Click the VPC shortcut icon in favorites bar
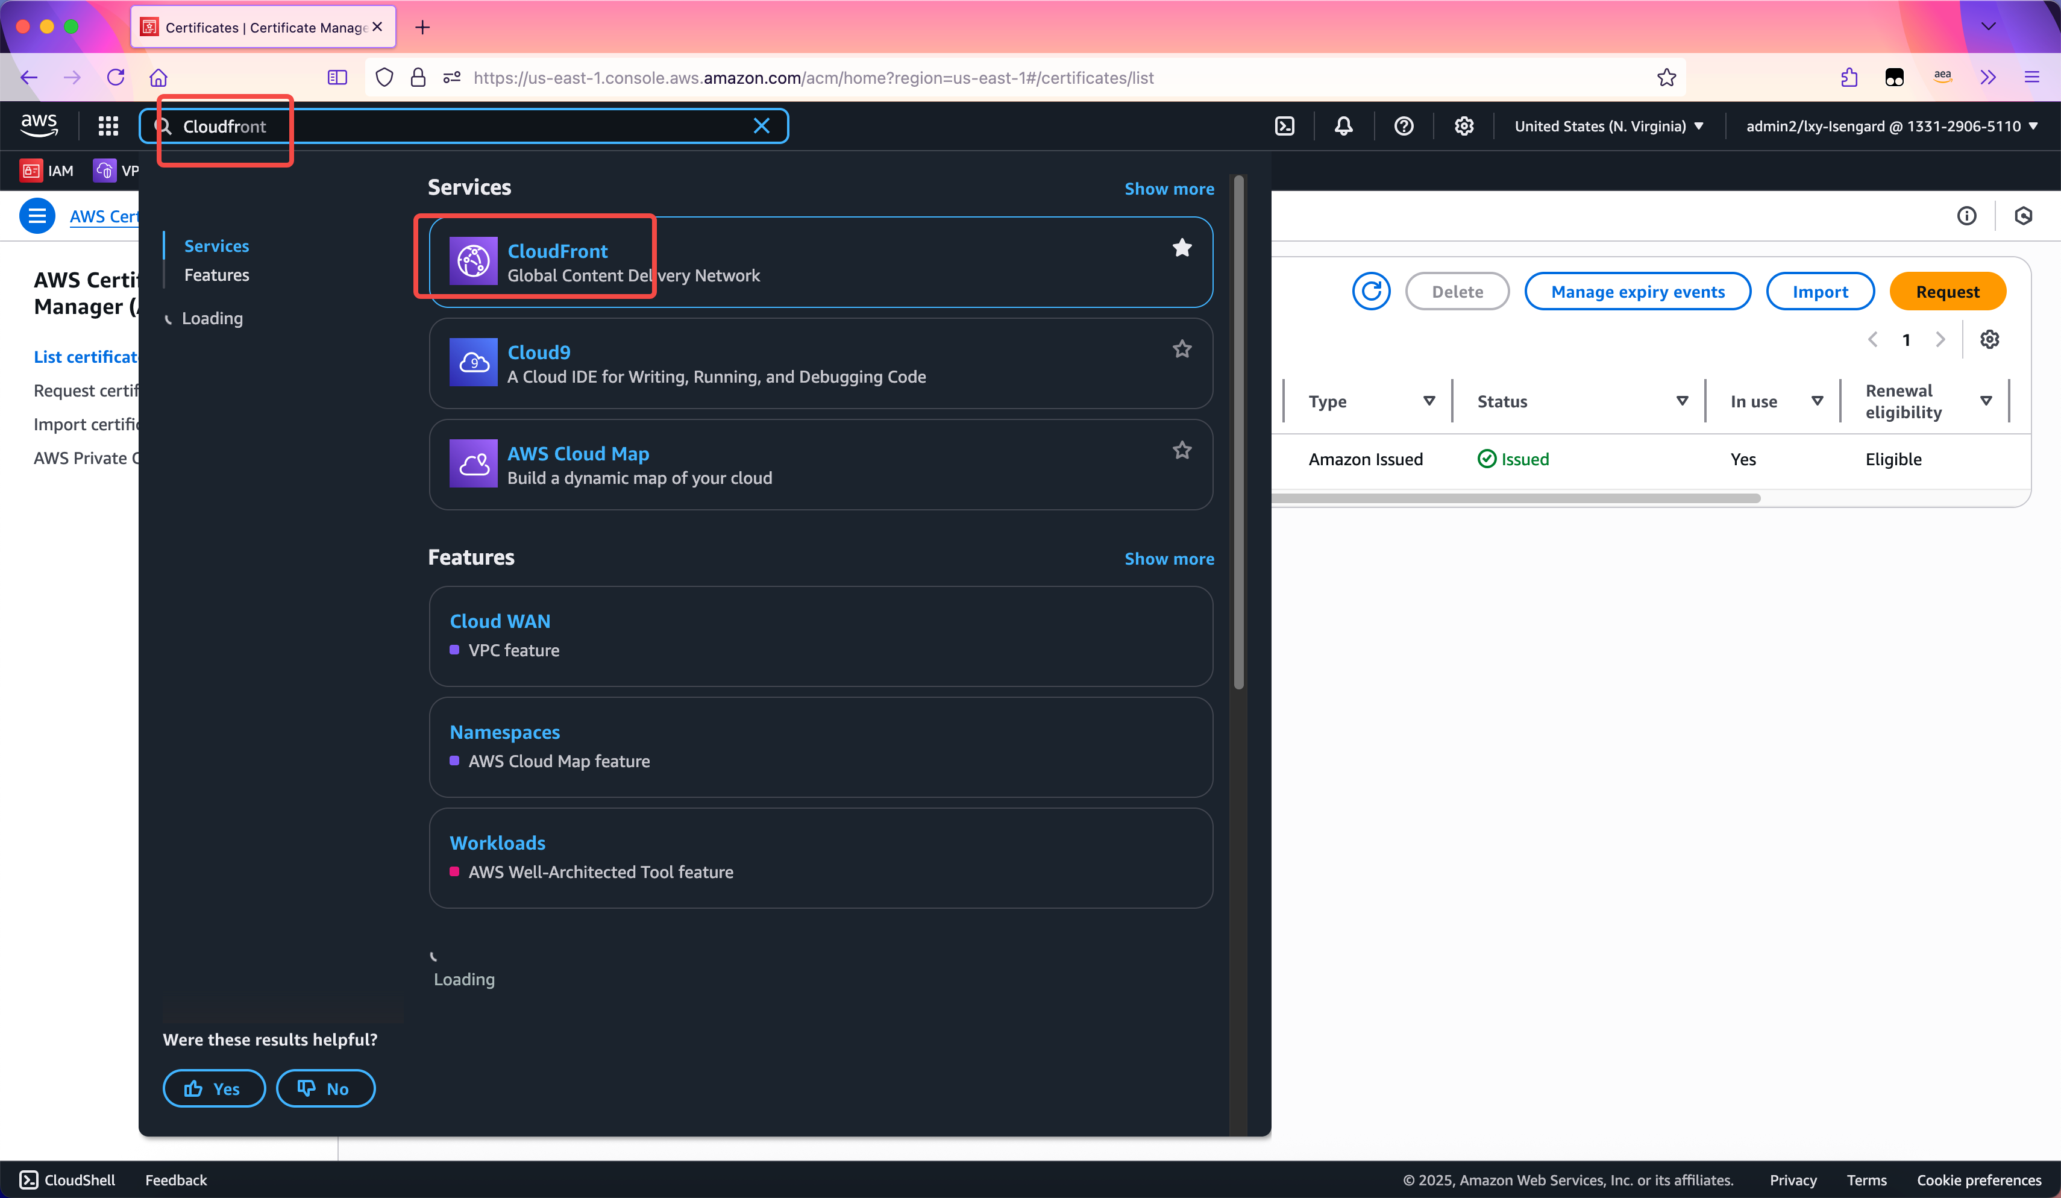The height and width of the screenshot is (1198, 2061). [105, 171]
